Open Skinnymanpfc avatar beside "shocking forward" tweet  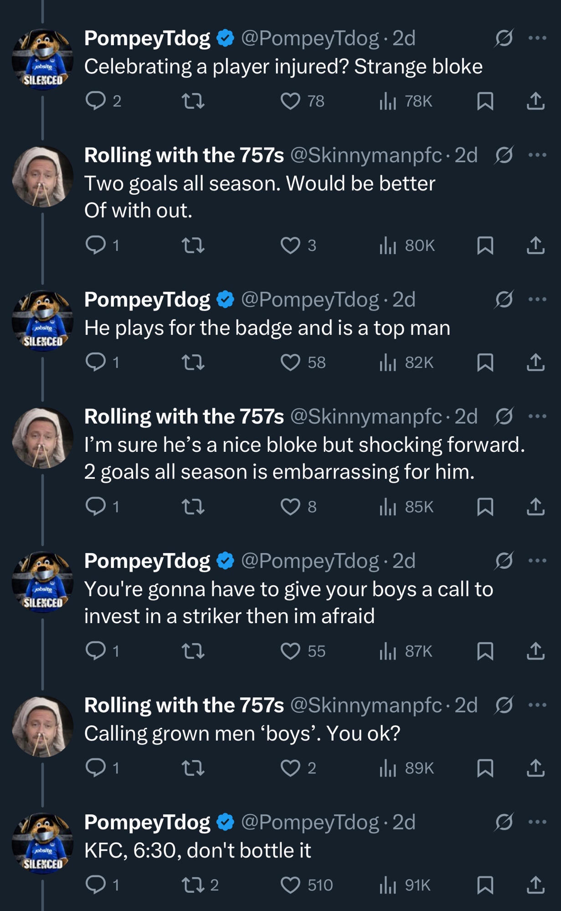pyautogui.click(x=42, y=438)
